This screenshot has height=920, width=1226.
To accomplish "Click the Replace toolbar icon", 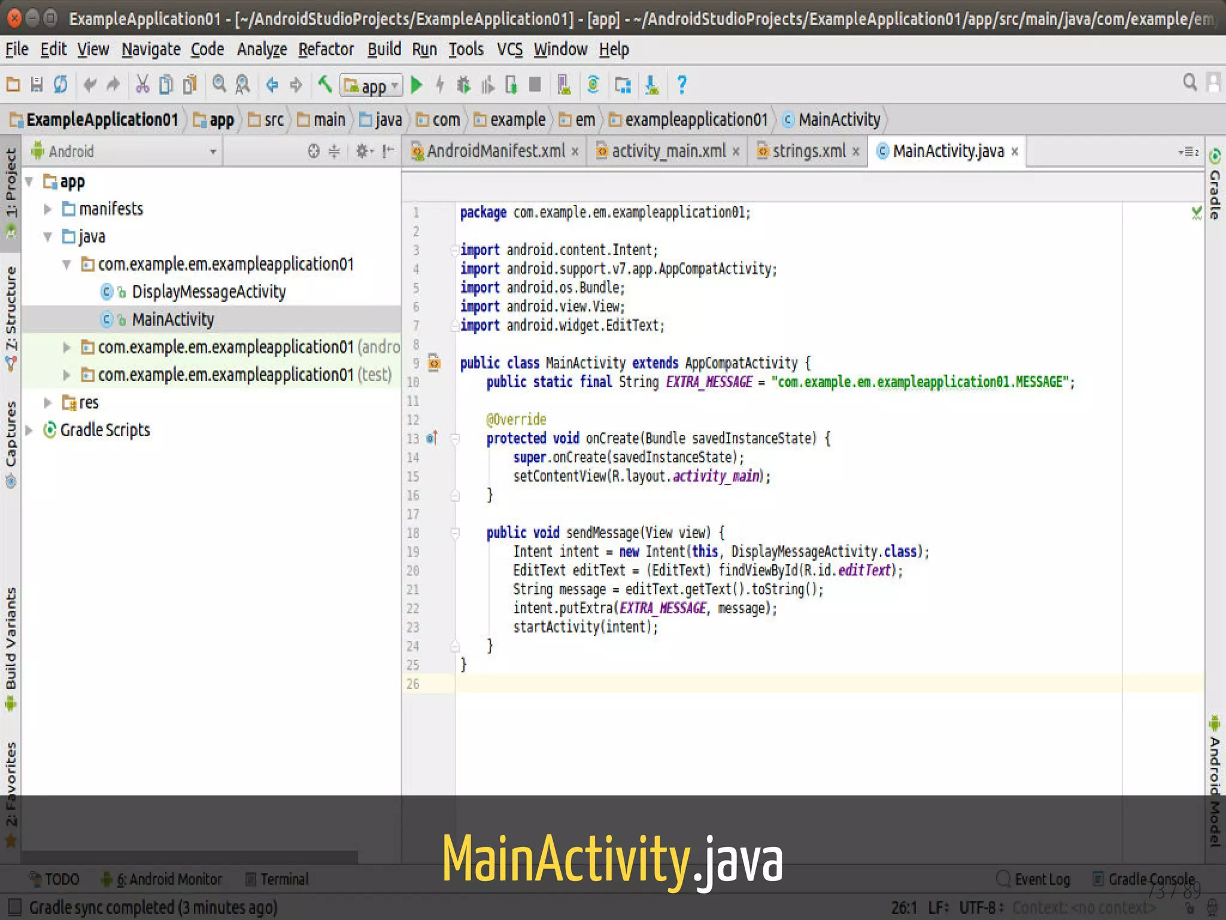I will 242,84.
